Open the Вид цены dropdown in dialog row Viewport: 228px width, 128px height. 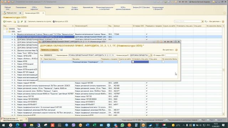[86, 62]
